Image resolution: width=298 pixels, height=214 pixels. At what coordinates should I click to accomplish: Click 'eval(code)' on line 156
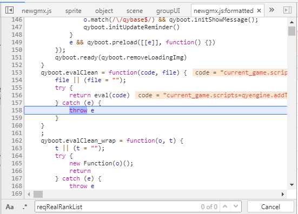tap(112, 95)
